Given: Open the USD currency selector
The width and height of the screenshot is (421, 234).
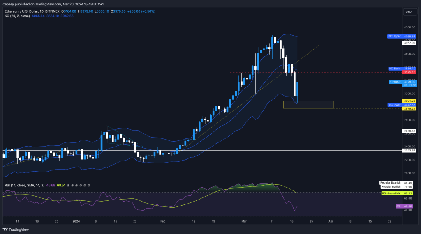Looking at the screenshot, I should [408, 12].
